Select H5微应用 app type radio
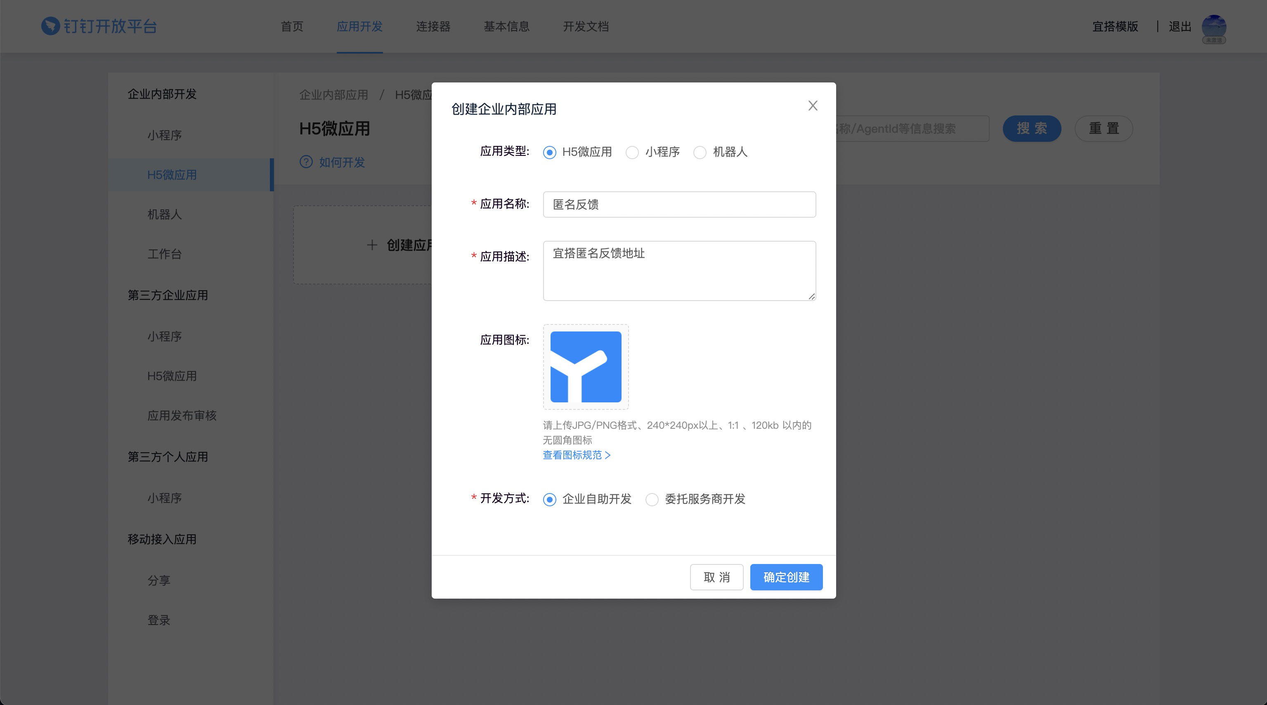Screen dimensions: 1267x705 (x=549, y=152)
